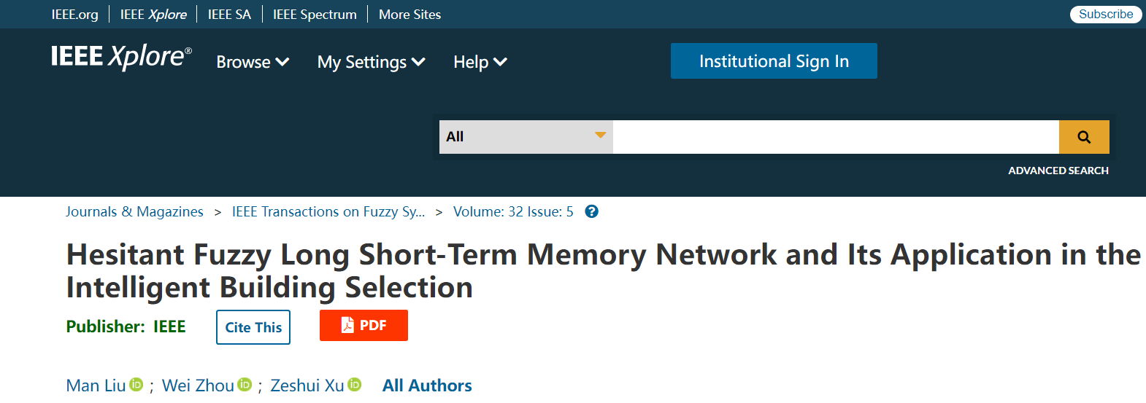The height and width of the screenshot is (403, 1146).
Task: Go to IEEE Spectrum site link
Action: tap(315, 15)
